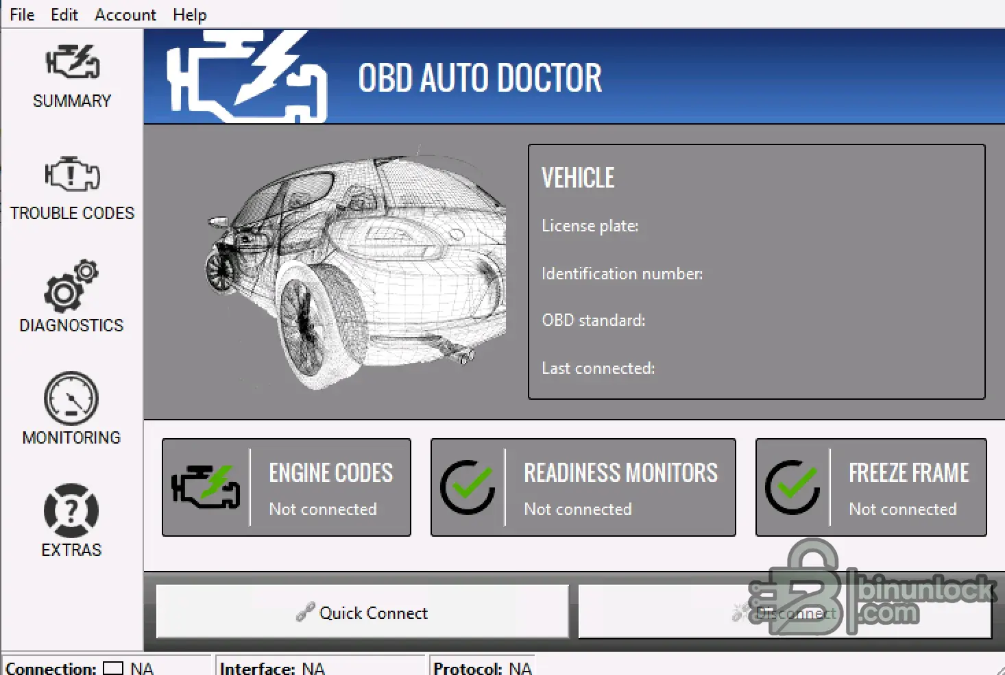Click the Last connected label

click(x=598, y=368)
